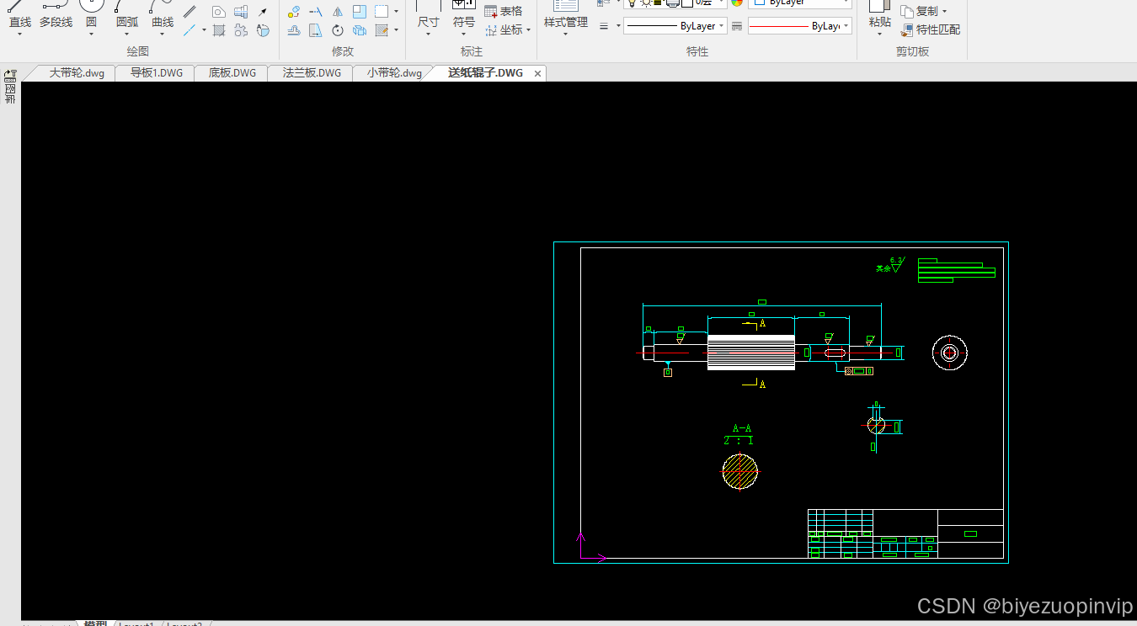Click the A-A section label text
1137x626 pixels.
741,428
